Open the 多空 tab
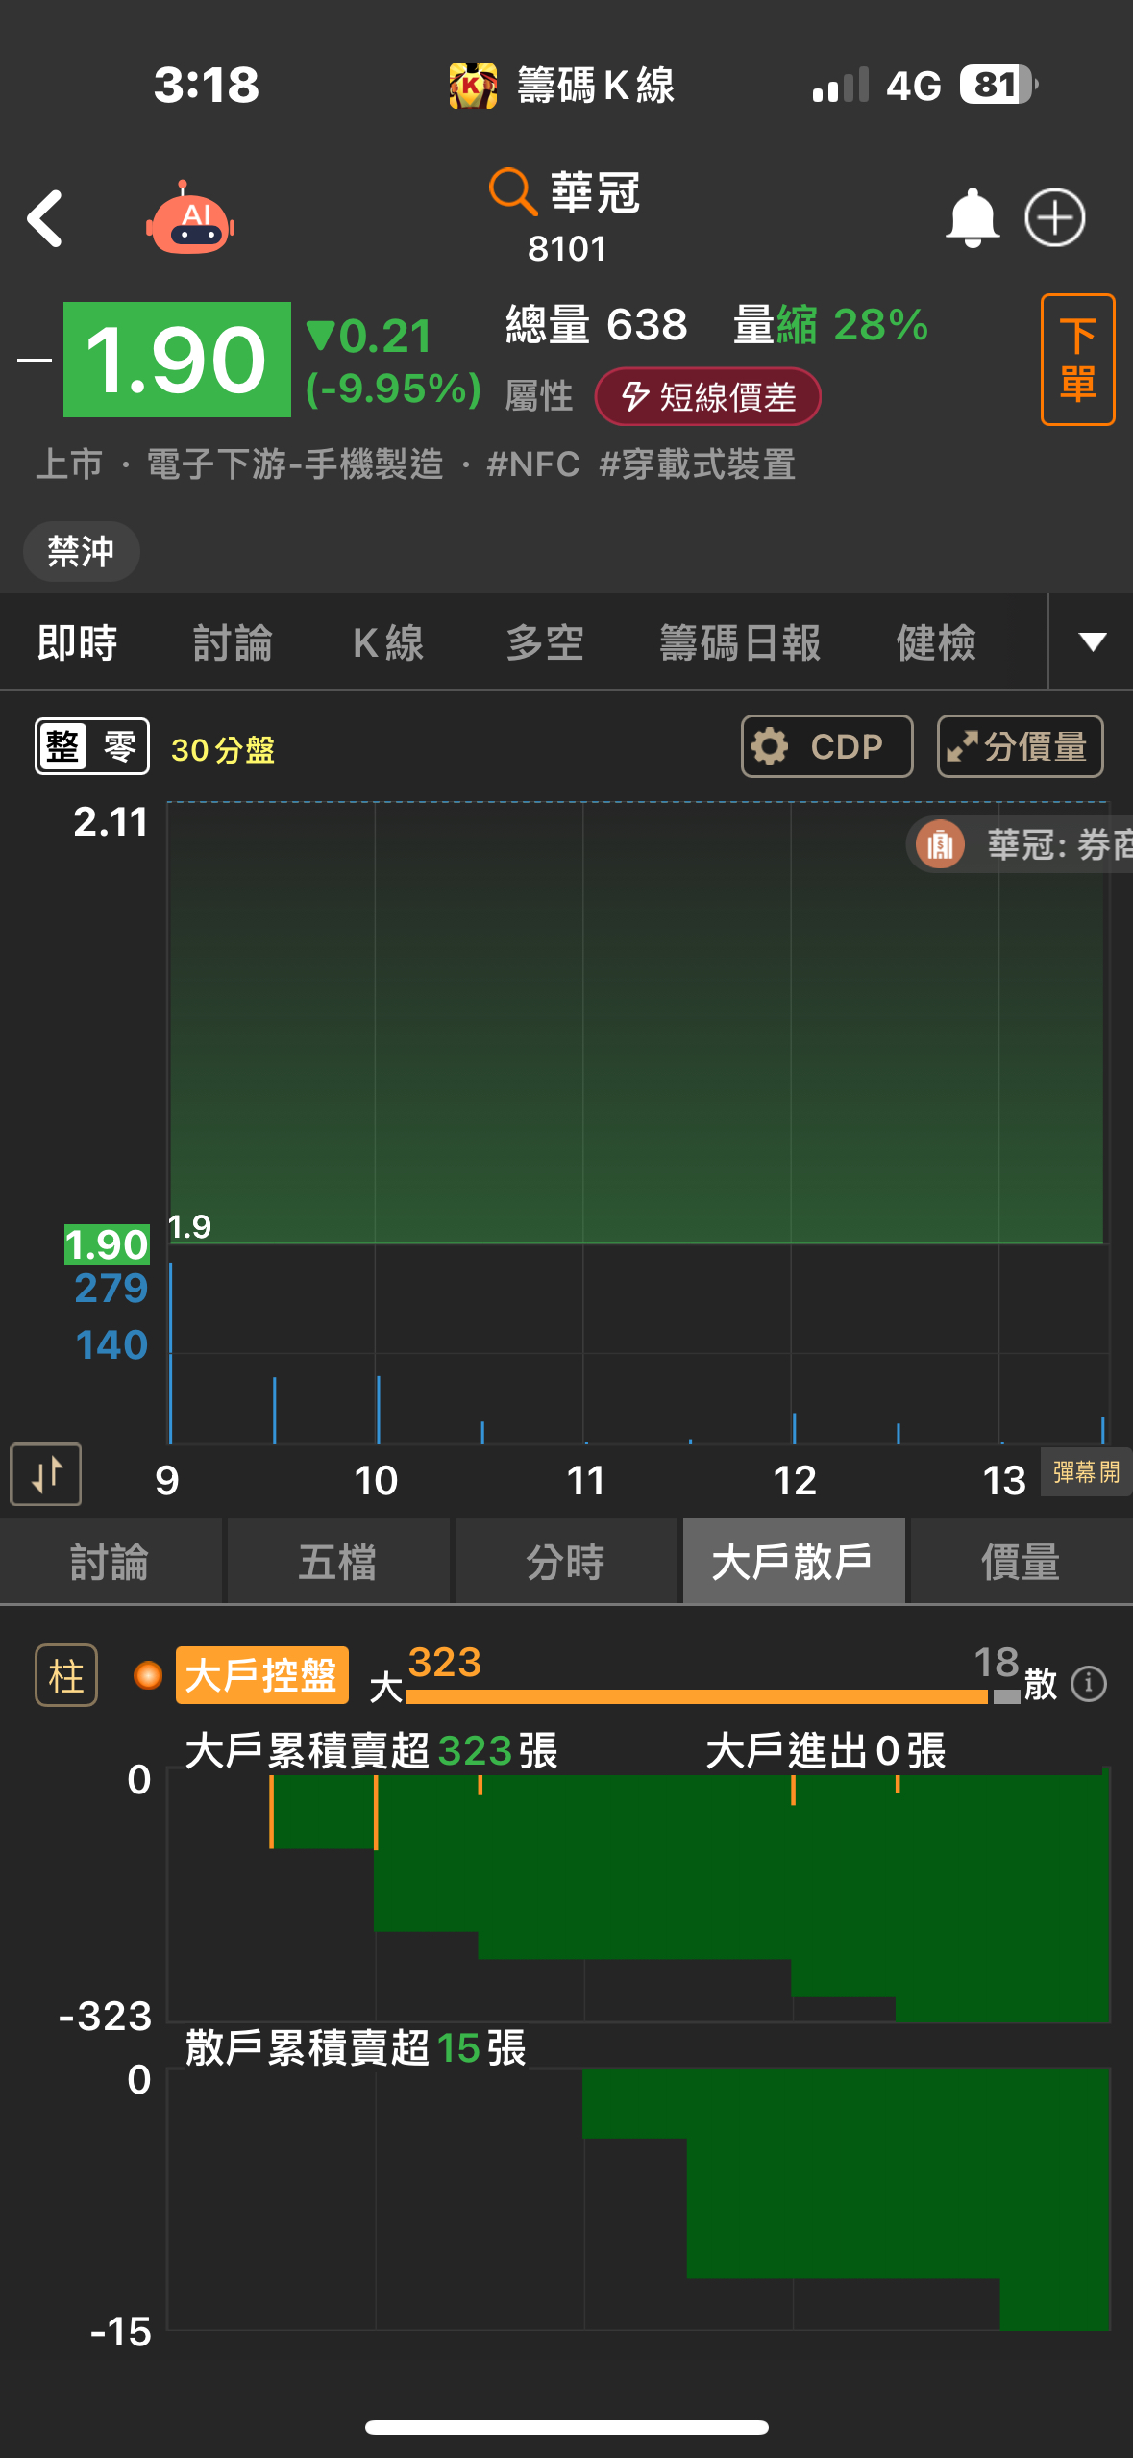The height and width of the screenshot is (2458, 1133). pos(545,642)
